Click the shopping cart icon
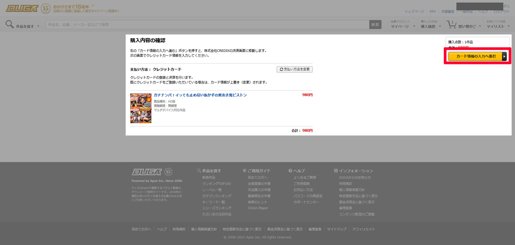The image size is (515, 245). pos(451,24)
